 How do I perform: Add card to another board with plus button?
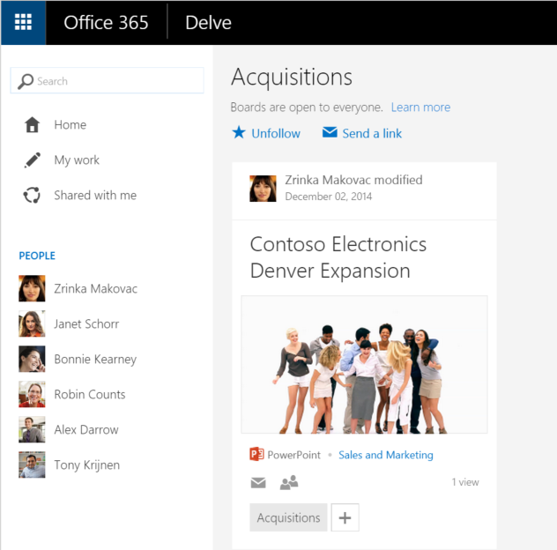tap(345, 517)
